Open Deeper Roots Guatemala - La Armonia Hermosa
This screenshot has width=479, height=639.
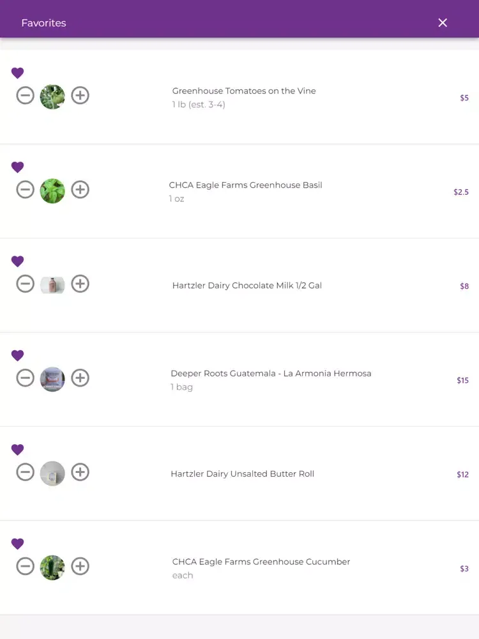[x=271, y=373]
